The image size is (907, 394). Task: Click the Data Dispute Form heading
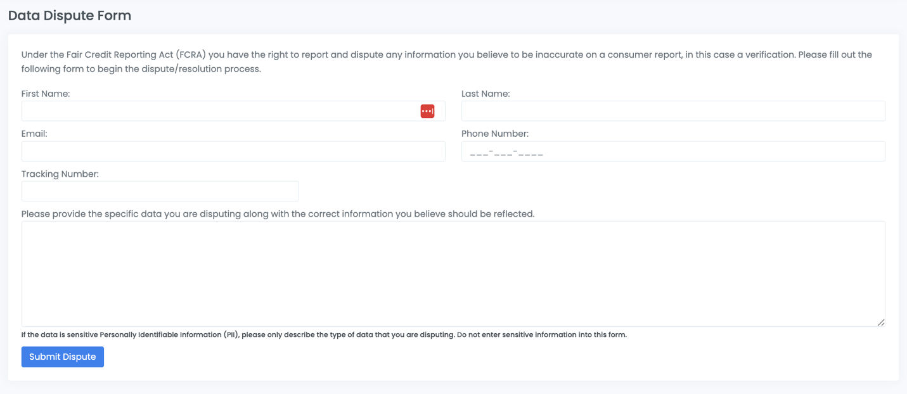coord(69,15)
